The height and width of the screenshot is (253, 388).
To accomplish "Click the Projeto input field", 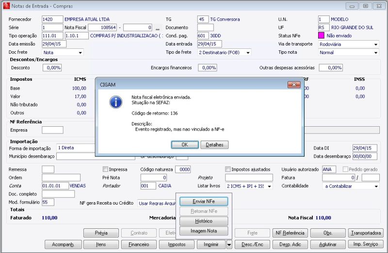I will 249,178.
